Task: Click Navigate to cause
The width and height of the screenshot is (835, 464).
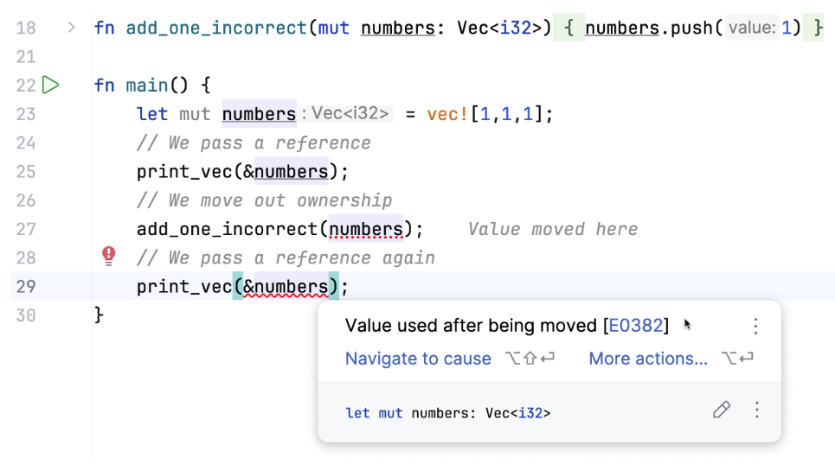Action: coord(418,359)
